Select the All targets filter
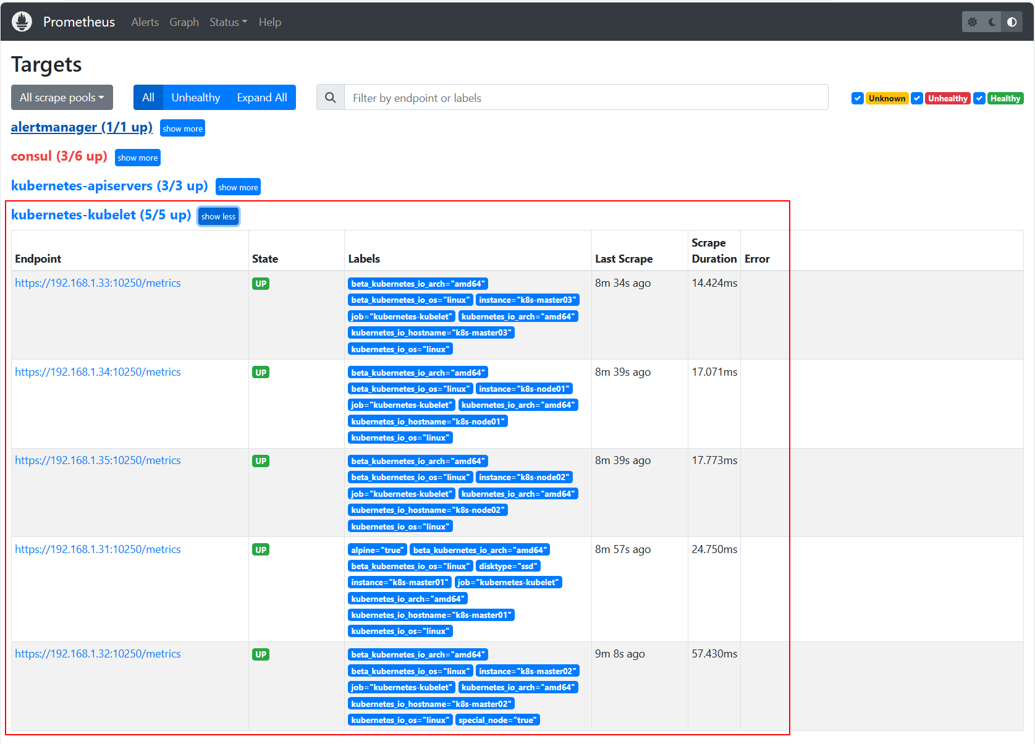 click(148, 98)
